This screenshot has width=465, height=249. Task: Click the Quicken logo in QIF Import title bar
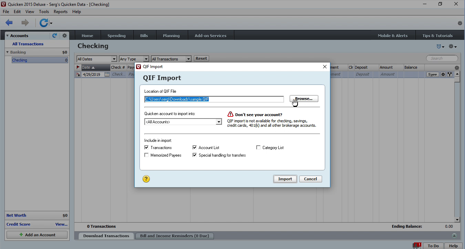tap(138, 67)
